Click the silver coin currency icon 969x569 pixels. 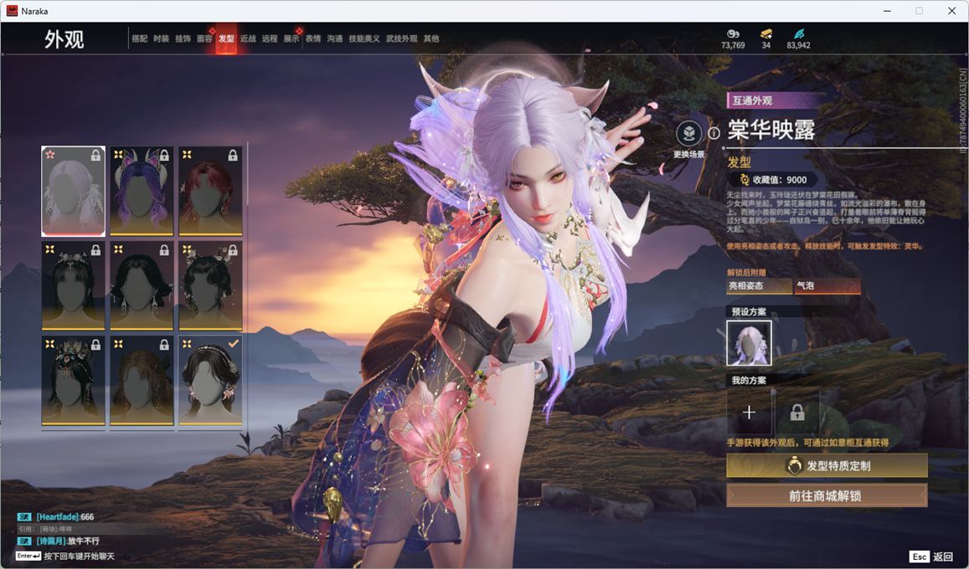point(732,33)
